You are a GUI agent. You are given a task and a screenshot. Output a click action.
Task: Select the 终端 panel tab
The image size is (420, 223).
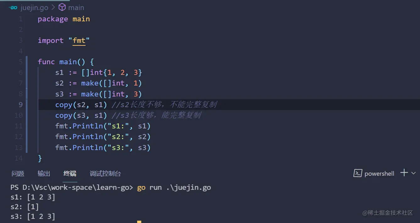tap(70, 174)
